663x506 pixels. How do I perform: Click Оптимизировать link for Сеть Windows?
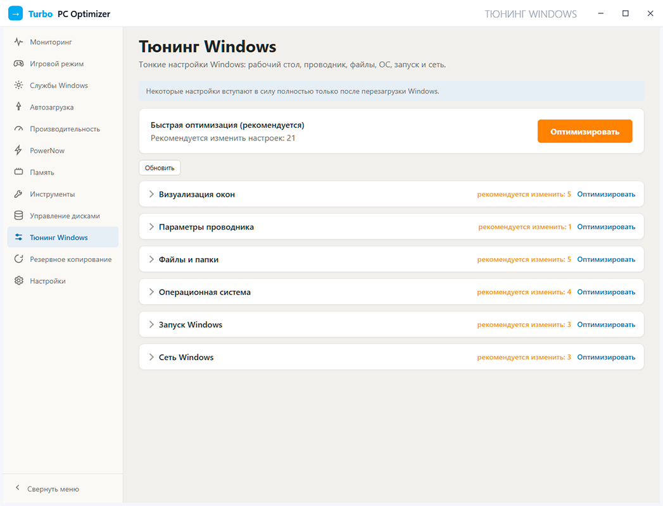(606, 357)
